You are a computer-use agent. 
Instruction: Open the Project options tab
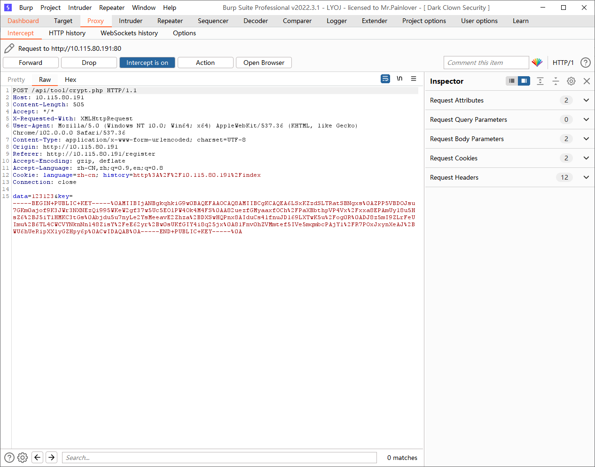pyautogui.click(x=424, y=21)
